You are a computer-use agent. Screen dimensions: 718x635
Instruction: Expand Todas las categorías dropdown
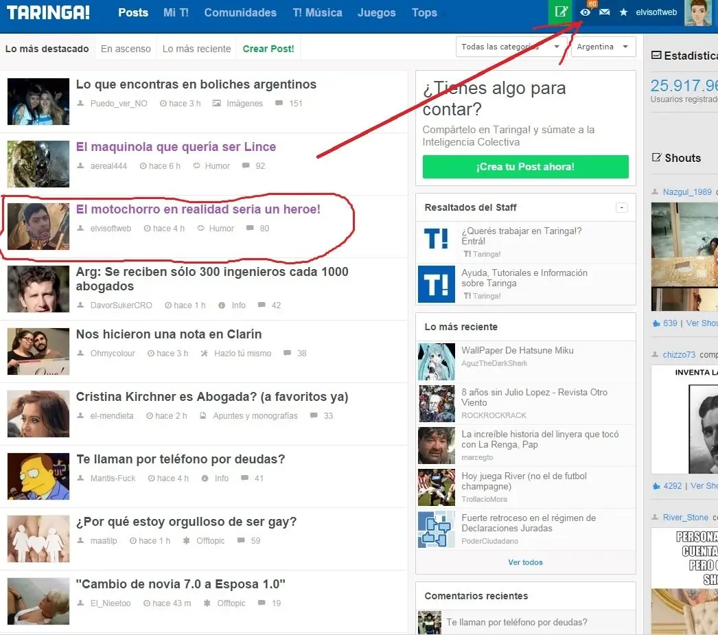[511, 47]
